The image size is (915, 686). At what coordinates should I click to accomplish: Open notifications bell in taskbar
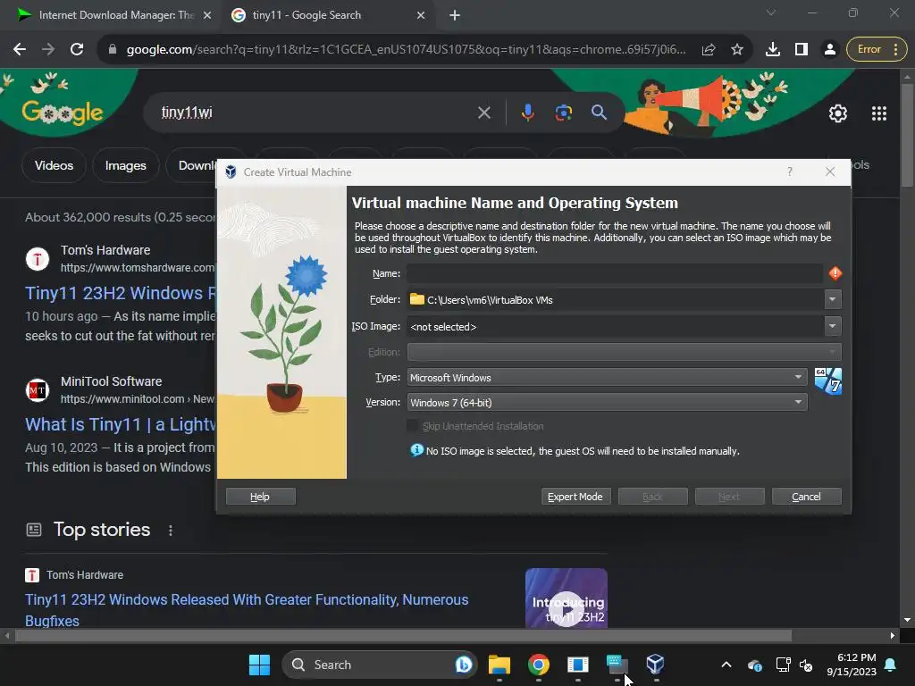[x=891, y=665]
